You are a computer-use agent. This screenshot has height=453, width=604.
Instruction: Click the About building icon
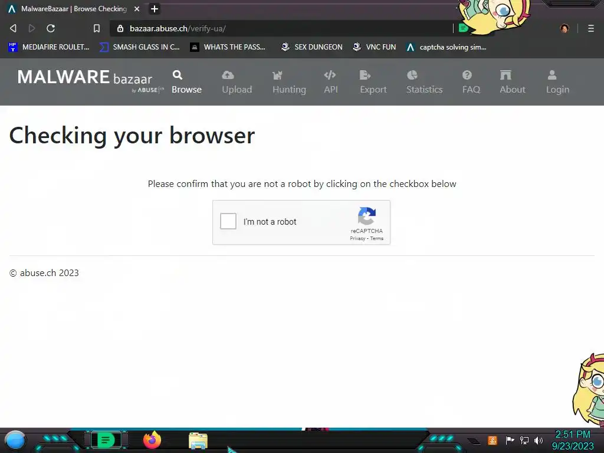pyautogui.click(x=505, y=75)
